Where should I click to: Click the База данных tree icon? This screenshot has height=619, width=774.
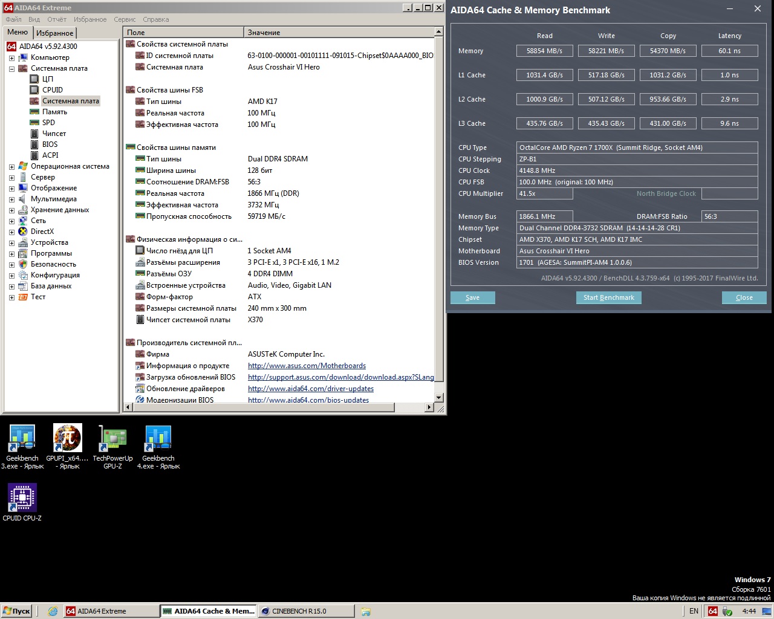point(23,286)
